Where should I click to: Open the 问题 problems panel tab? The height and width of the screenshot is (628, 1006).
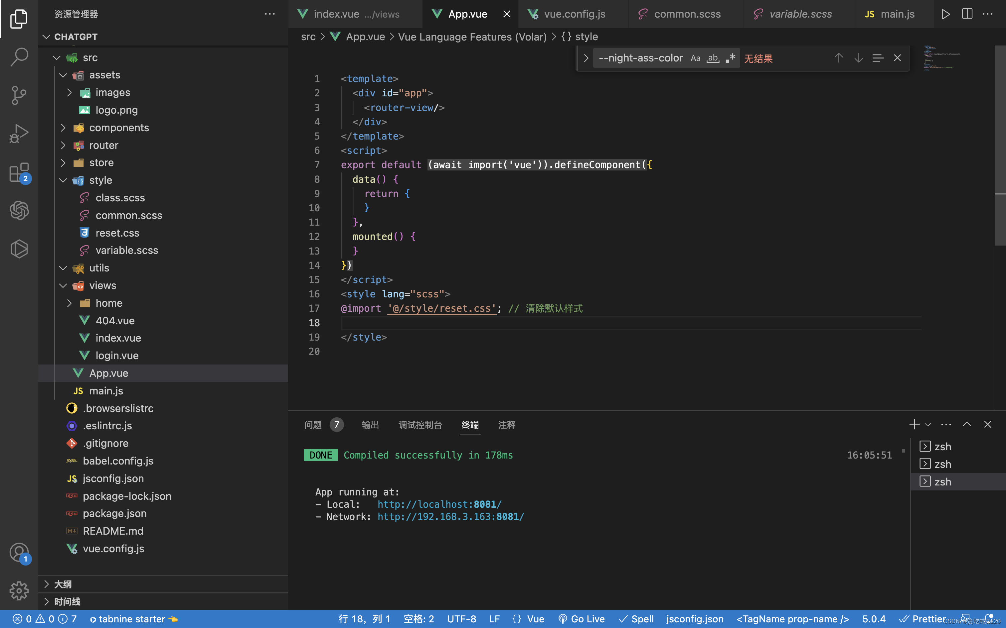point(313,425)
